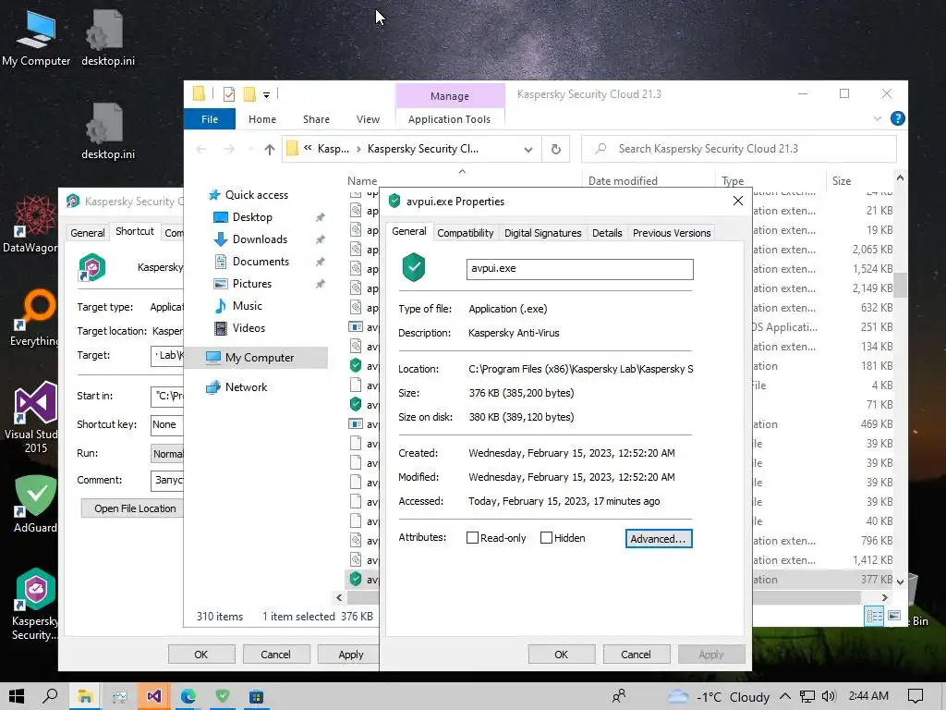Click the Windows Start button
Image resolution: width=946 pixels, height=710 pixels.
tap(17, 696)
